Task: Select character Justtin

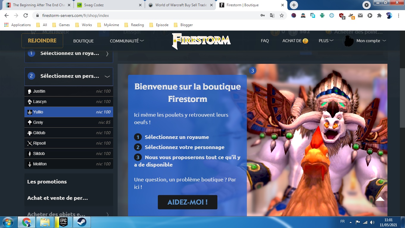Action: coord(69,91)
